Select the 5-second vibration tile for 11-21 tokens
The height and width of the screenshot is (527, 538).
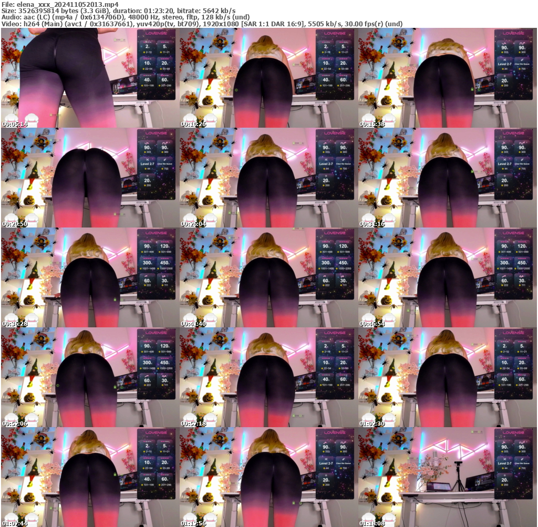tap(164, 46)
